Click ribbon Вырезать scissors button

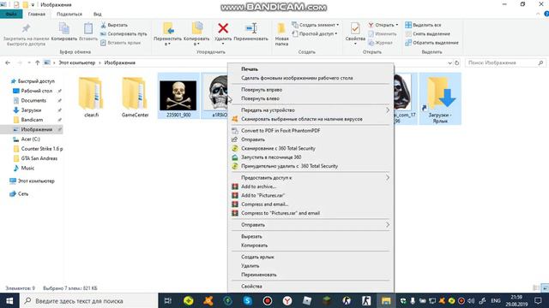coord(114,25)
